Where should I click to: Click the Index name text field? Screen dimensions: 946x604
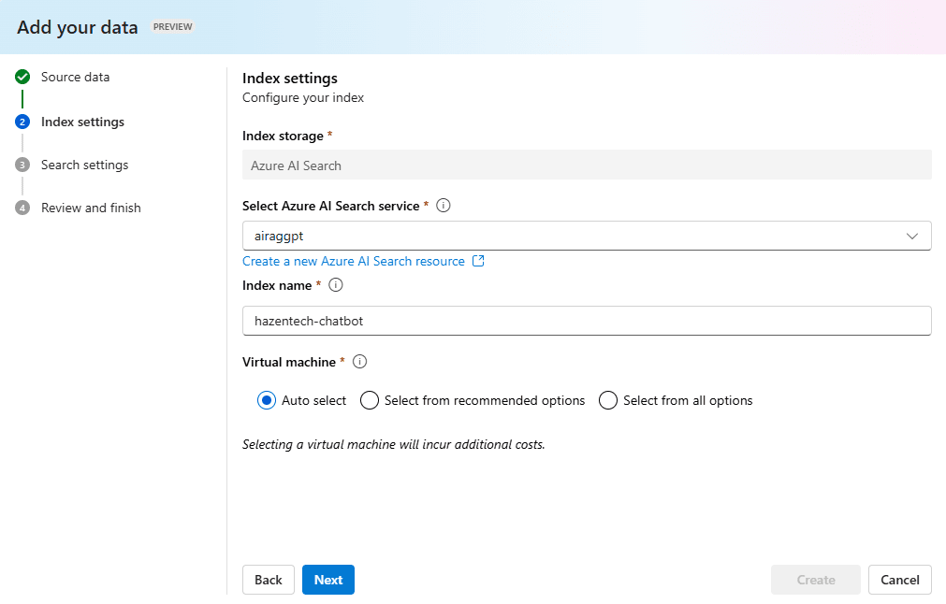pos(587,321)
